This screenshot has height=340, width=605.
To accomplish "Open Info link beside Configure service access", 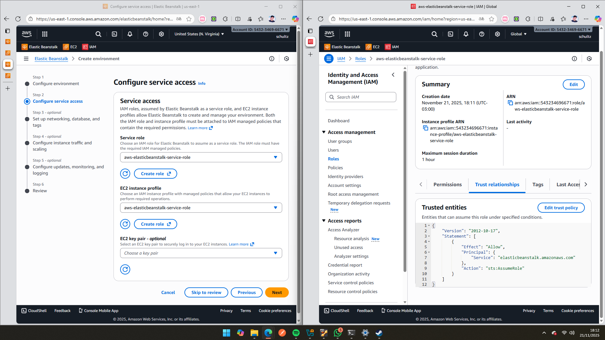I will click(202, 84).
